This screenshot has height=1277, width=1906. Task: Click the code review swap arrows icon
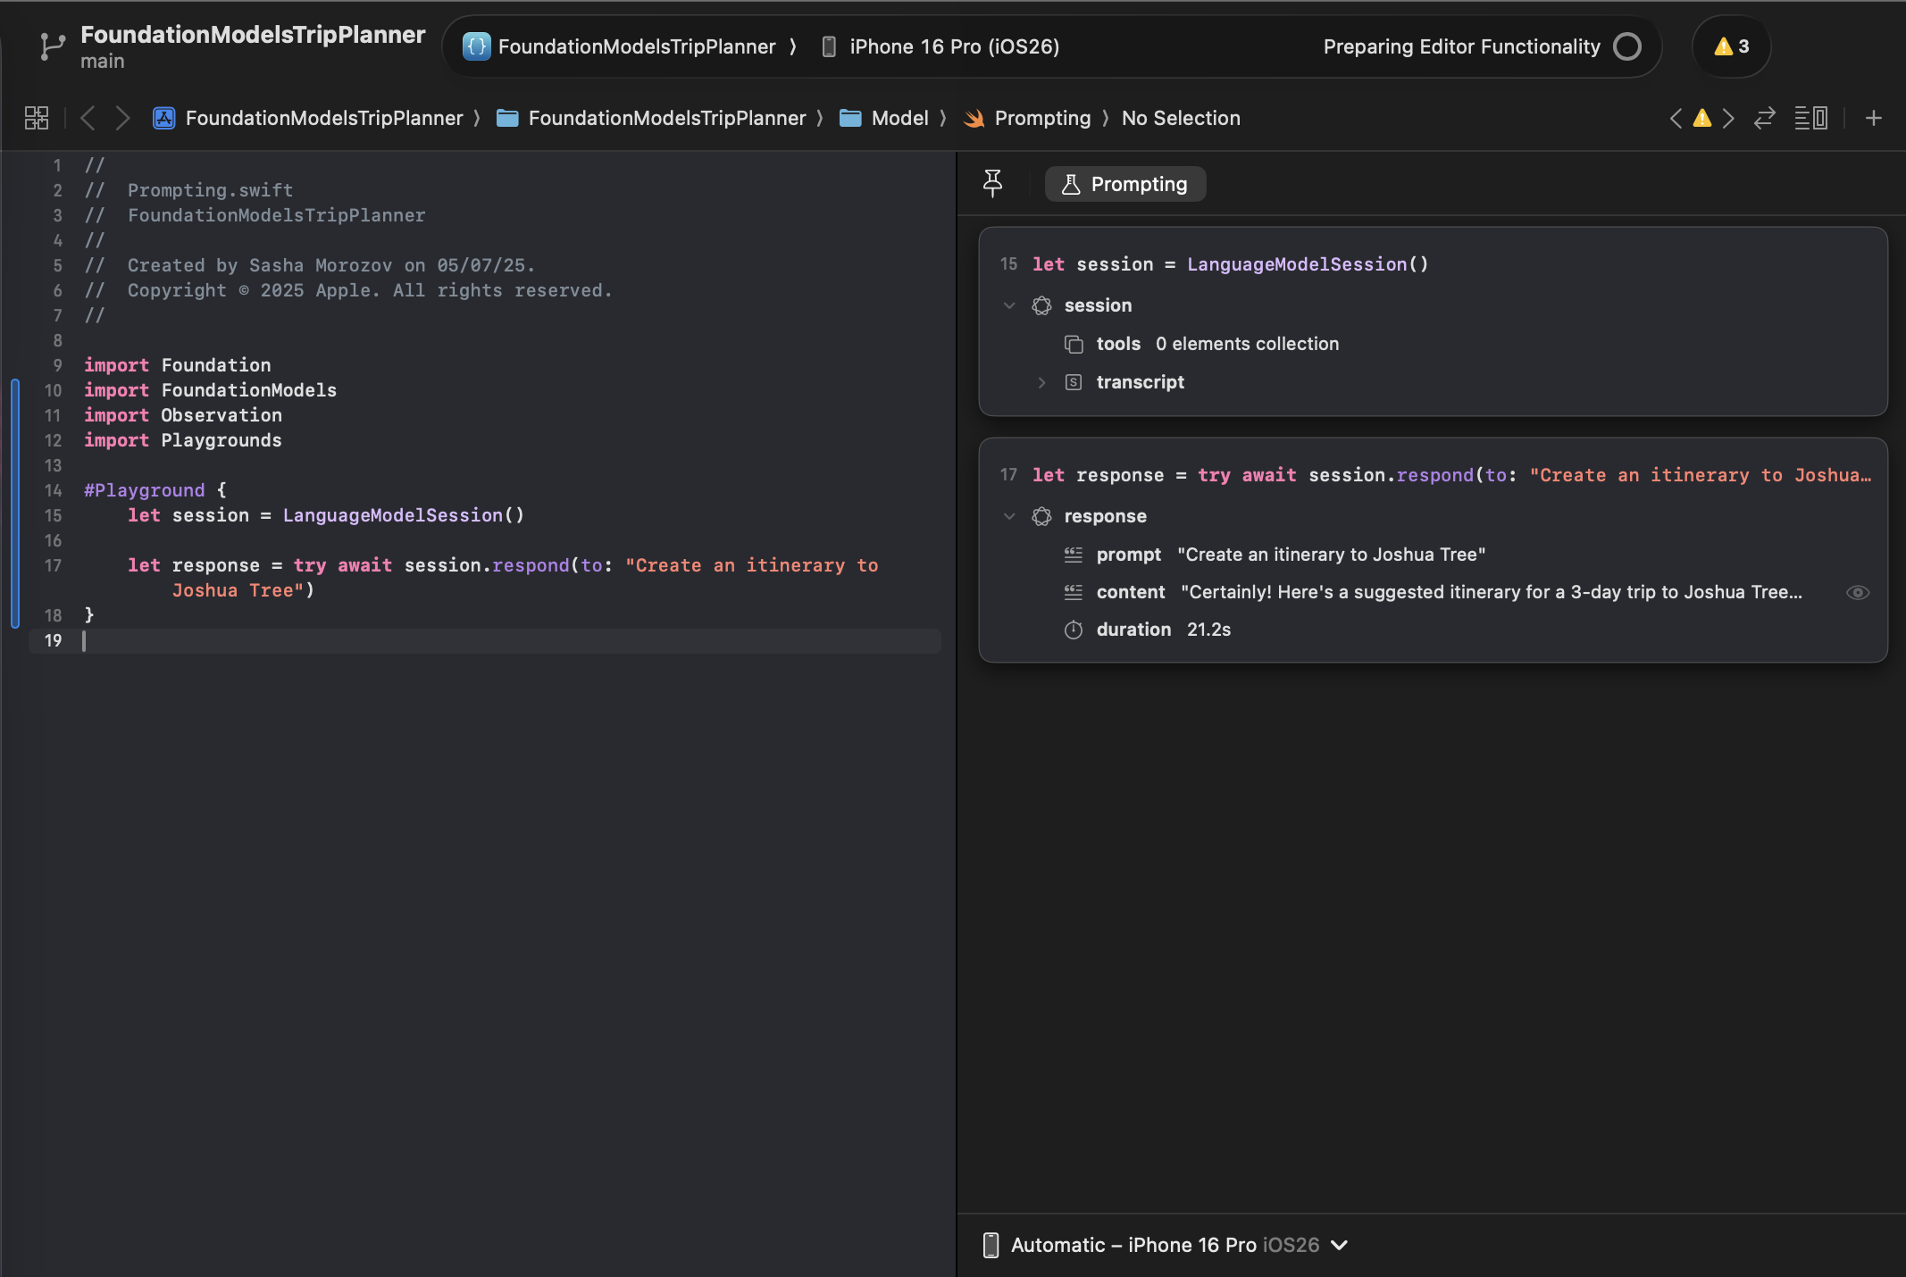coord(1765,118)
